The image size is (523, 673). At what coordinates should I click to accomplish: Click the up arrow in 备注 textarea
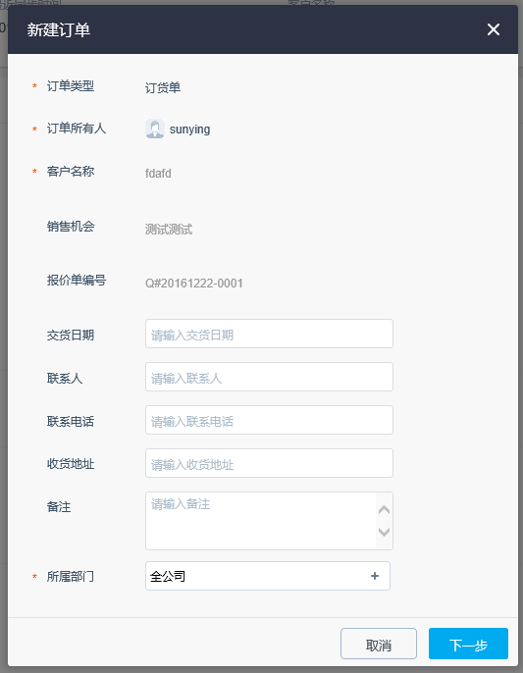pyautogui.click(x=384, y=509)
